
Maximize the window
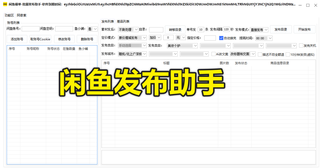[x=308, y=5]
